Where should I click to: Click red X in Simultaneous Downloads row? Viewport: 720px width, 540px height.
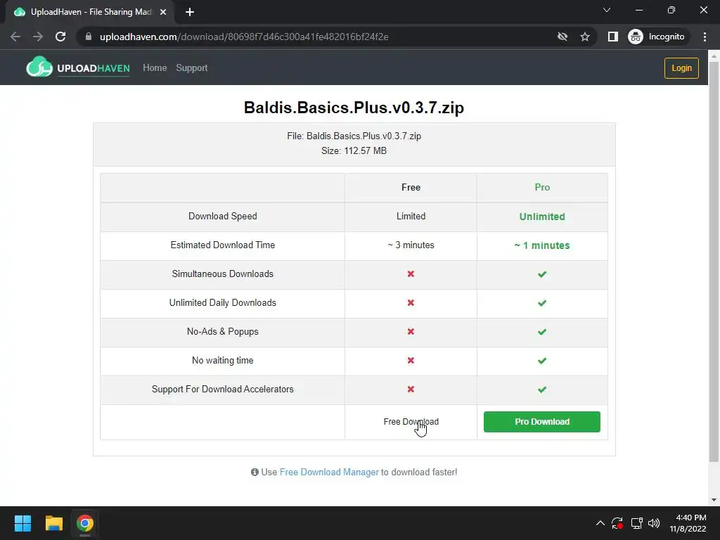pyautogui.click(x=411, y=274)
